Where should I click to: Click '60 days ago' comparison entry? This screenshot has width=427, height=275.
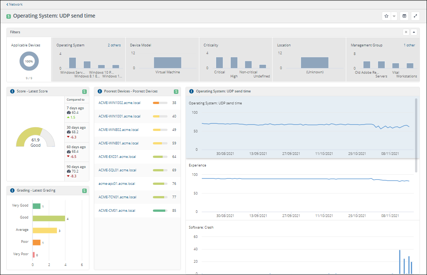tap(77, 152)
